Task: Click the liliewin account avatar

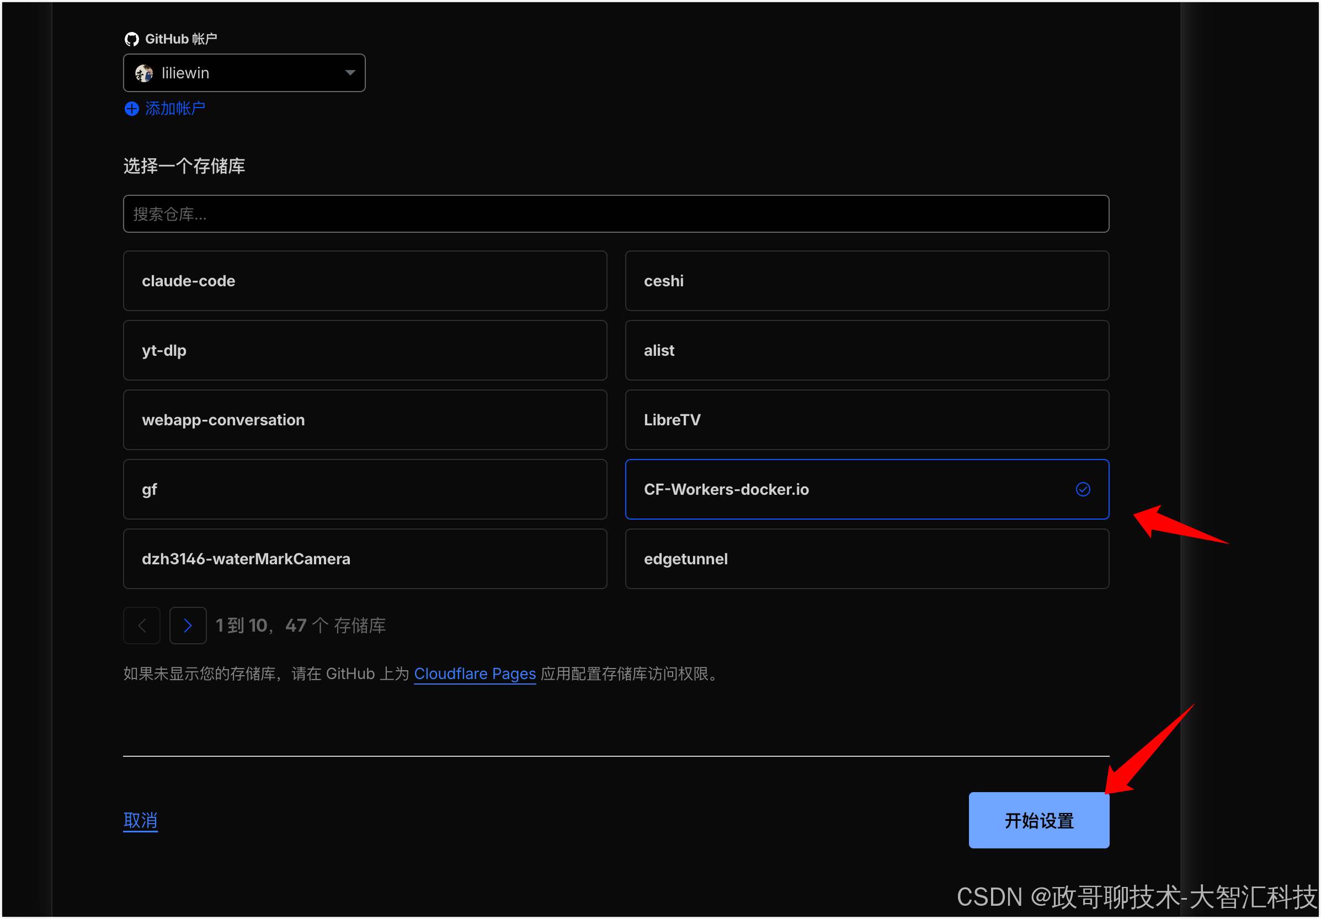Action: pyautogui.click(x=144, y=73)
